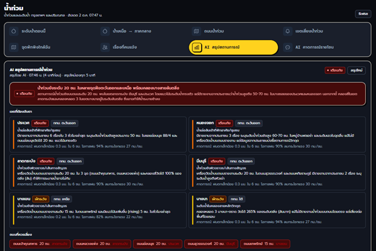Click the เตือนภัย badge on the หนองจอก card
The height and width of the screenshot is (251, 376).
click(x=224, y=123)
